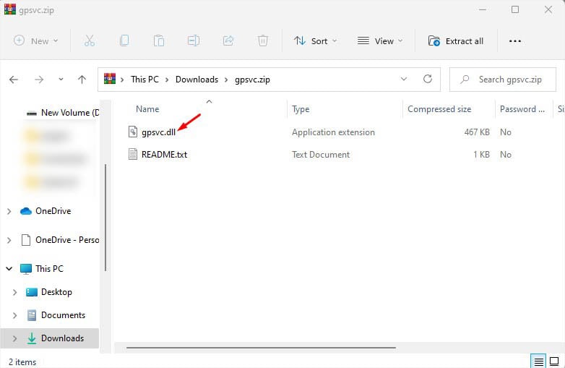This screenshot has width=565, height=368.
Task: Switch to details view icon in status bar
Action: pyautogui.click(x=538, y=361)
